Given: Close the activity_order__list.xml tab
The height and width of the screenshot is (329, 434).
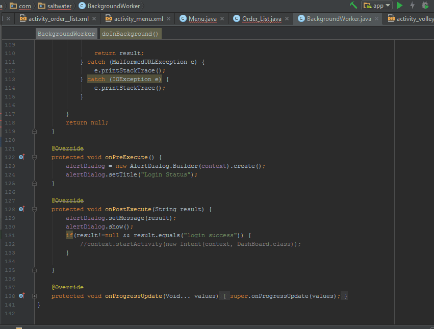Looking at the screenshot, I should [x=95, y=19].
